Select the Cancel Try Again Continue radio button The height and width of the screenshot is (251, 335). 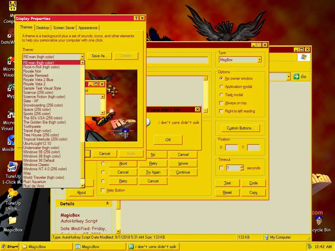pos(103,172)
